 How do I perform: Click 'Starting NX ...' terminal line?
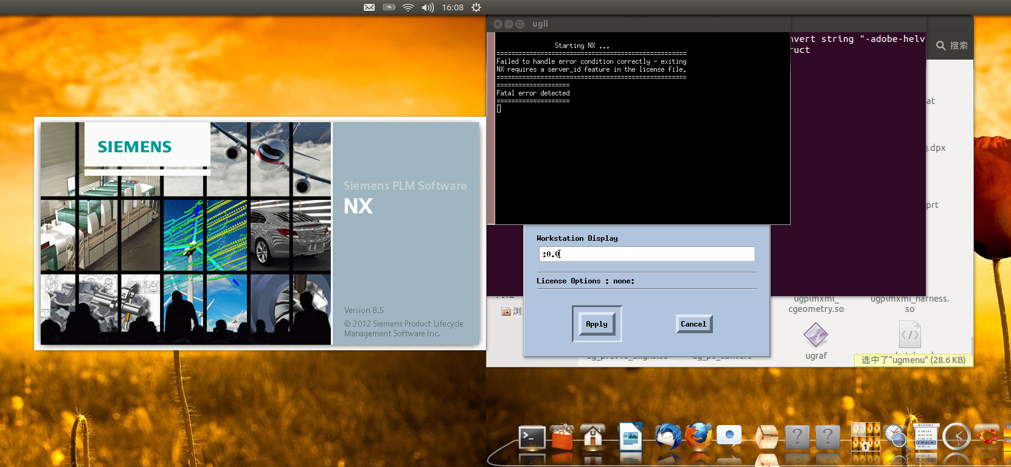(x=582, y=46)
